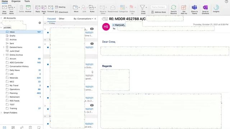Image resolution: width=230 pixels, height=129 pixels.
Task: Open the Rules button
Action: (x=92, y=9)
